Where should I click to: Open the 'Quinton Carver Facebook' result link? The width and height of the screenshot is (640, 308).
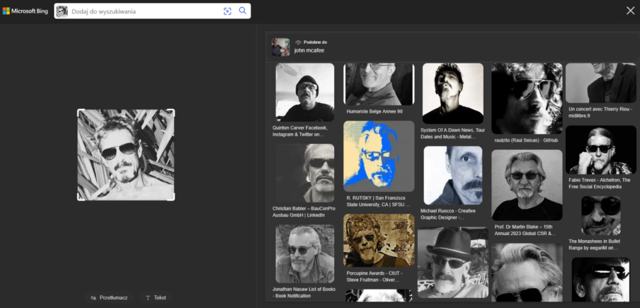300,131
